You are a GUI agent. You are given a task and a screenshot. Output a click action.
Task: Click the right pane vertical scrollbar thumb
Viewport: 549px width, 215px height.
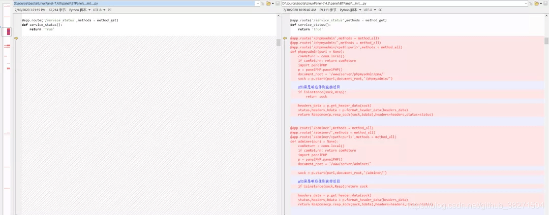click(x=546, y=41)
